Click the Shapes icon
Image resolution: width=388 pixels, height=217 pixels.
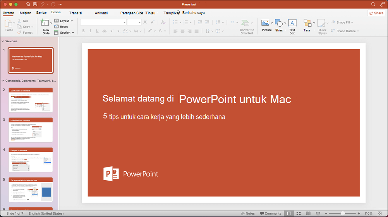[x=279, y=23]
